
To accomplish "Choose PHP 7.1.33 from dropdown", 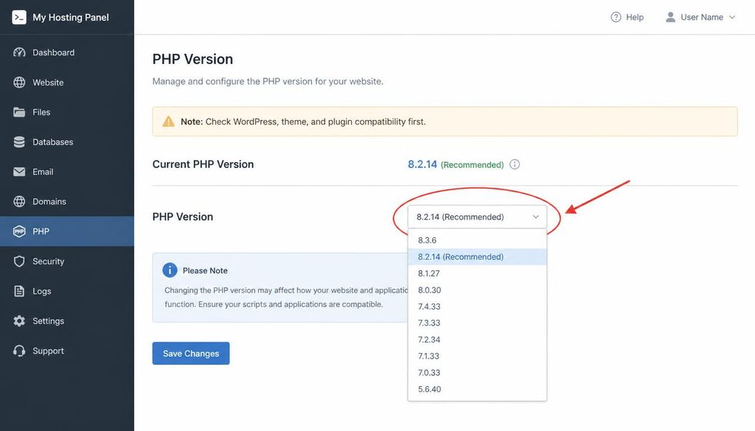I will [477, 356].
